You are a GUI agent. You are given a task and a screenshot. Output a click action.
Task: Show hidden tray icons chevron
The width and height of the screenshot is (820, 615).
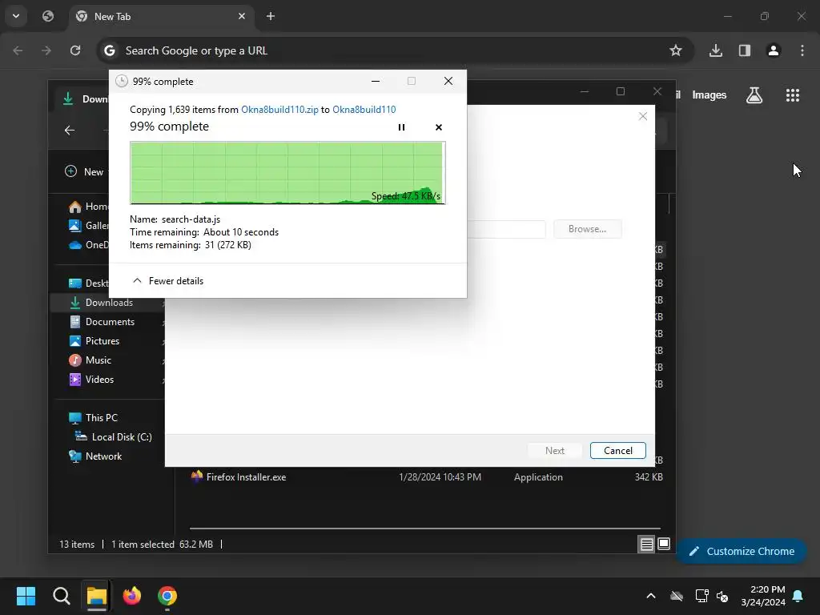click(651, 596)
